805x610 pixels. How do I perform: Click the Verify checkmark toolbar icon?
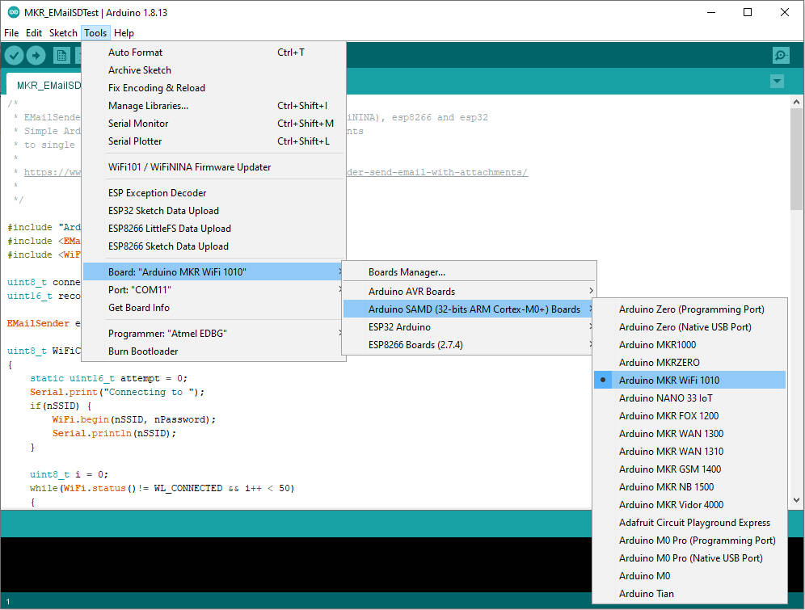[15, 56]
